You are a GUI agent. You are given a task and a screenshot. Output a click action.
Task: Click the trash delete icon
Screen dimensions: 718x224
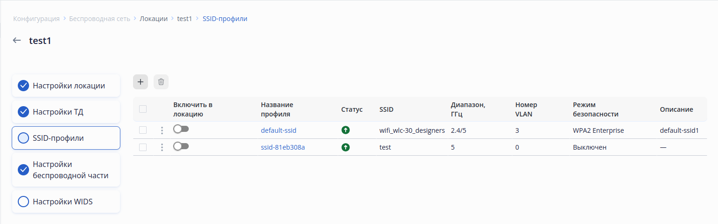[161, 82]
